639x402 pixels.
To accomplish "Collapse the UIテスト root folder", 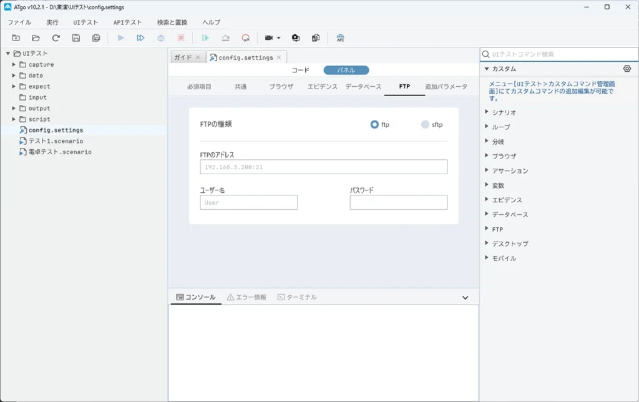I will click(x=7, y=54).
